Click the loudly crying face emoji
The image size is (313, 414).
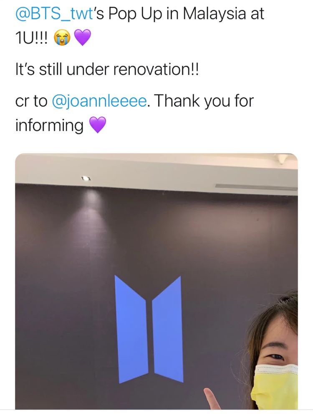pyautogui.click(x=62, y=38)
